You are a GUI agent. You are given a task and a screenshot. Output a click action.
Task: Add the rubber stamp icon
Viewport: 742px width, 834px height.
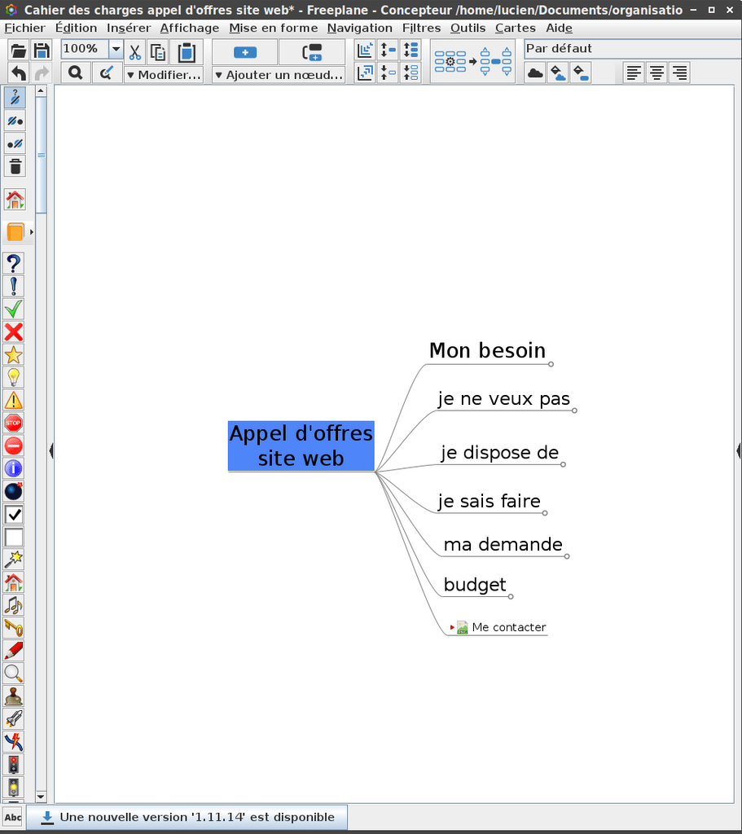point(14,696)
